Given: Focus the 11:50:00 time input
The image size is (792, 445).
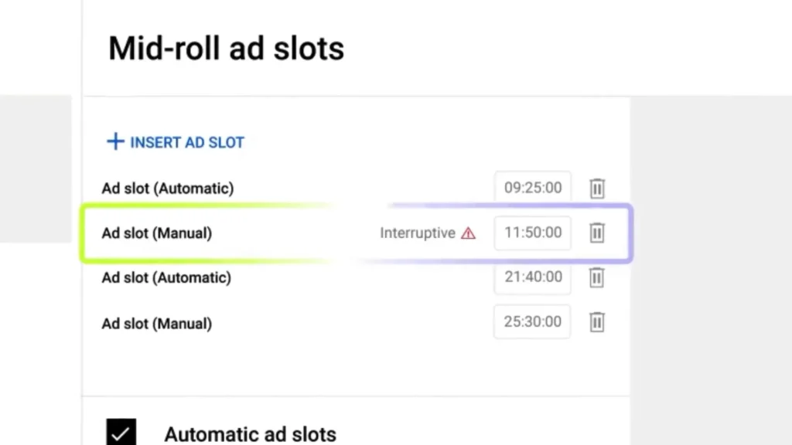Looking at the screenshot, I should [533, 233].
